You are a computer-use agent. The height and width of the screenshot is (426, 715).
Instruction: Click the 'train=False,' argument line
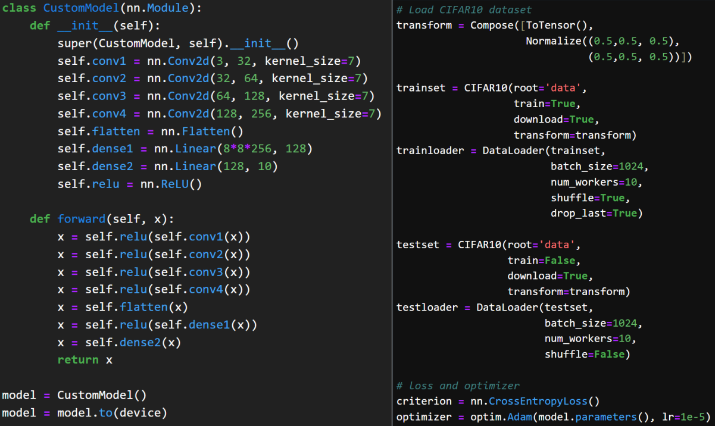click(544, 260)
